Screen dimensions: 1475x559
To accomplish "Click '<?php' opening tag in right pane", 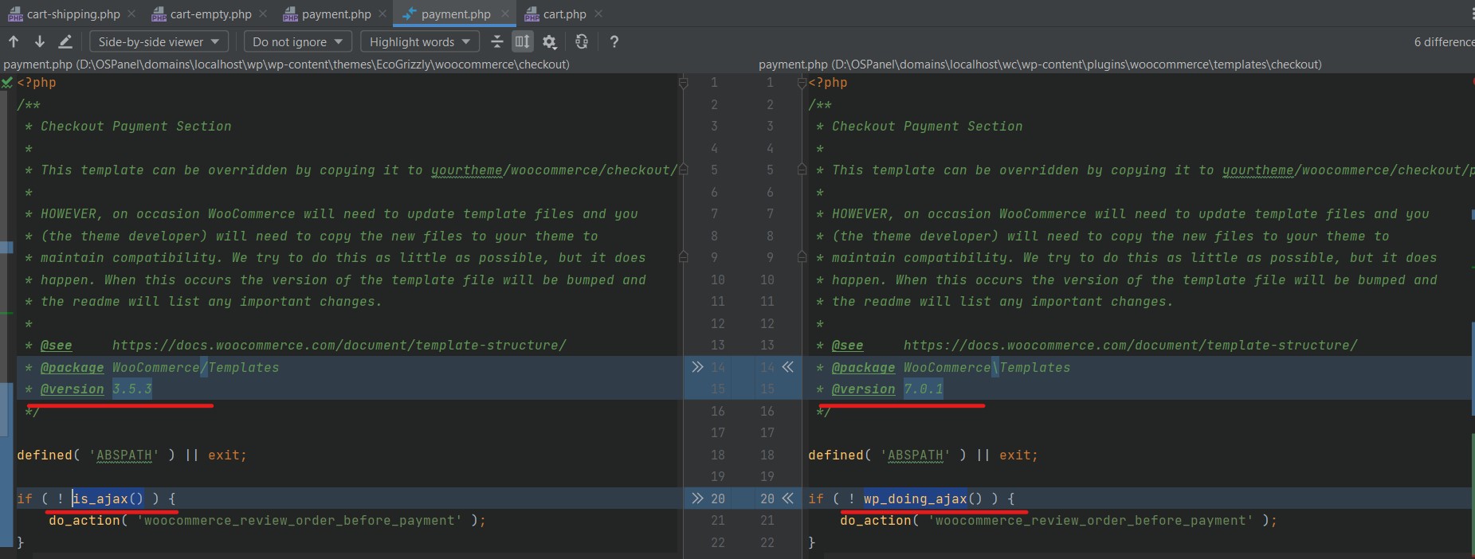I will 828,82.
